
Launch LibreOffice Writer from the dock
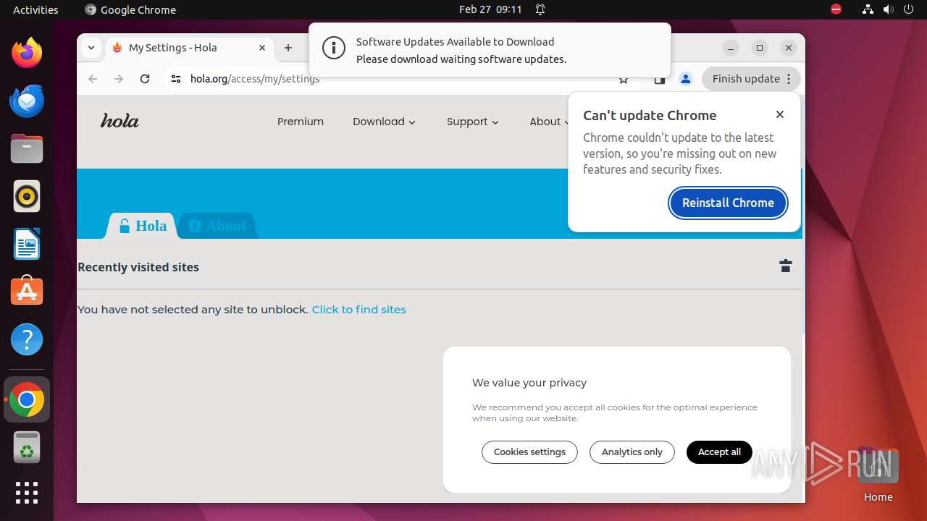click(27, 244)
